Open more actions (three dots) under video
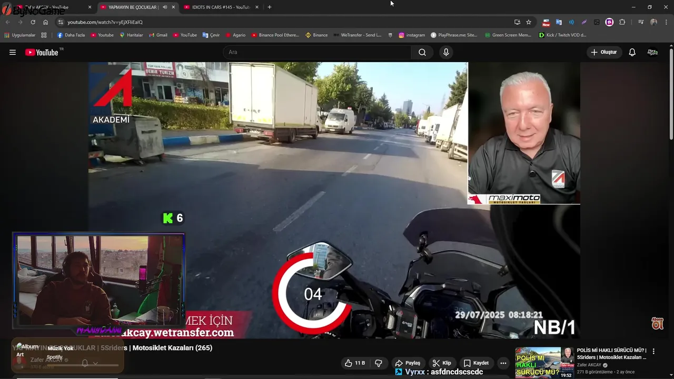This screenshot has height=379, width=674. click(503, 363)
